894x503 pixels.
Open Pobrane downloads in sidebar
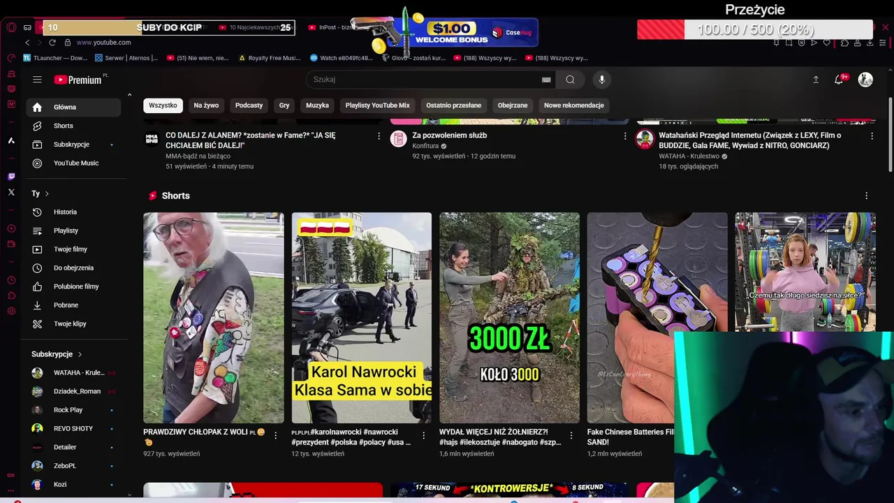click(73, 305)
